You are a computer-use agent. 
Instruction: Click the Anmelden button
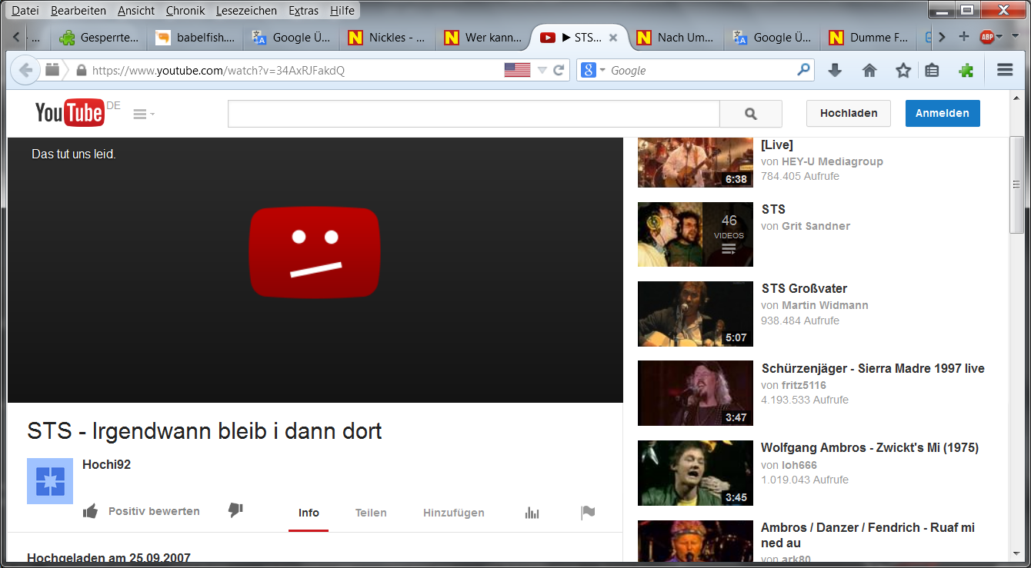943,113
